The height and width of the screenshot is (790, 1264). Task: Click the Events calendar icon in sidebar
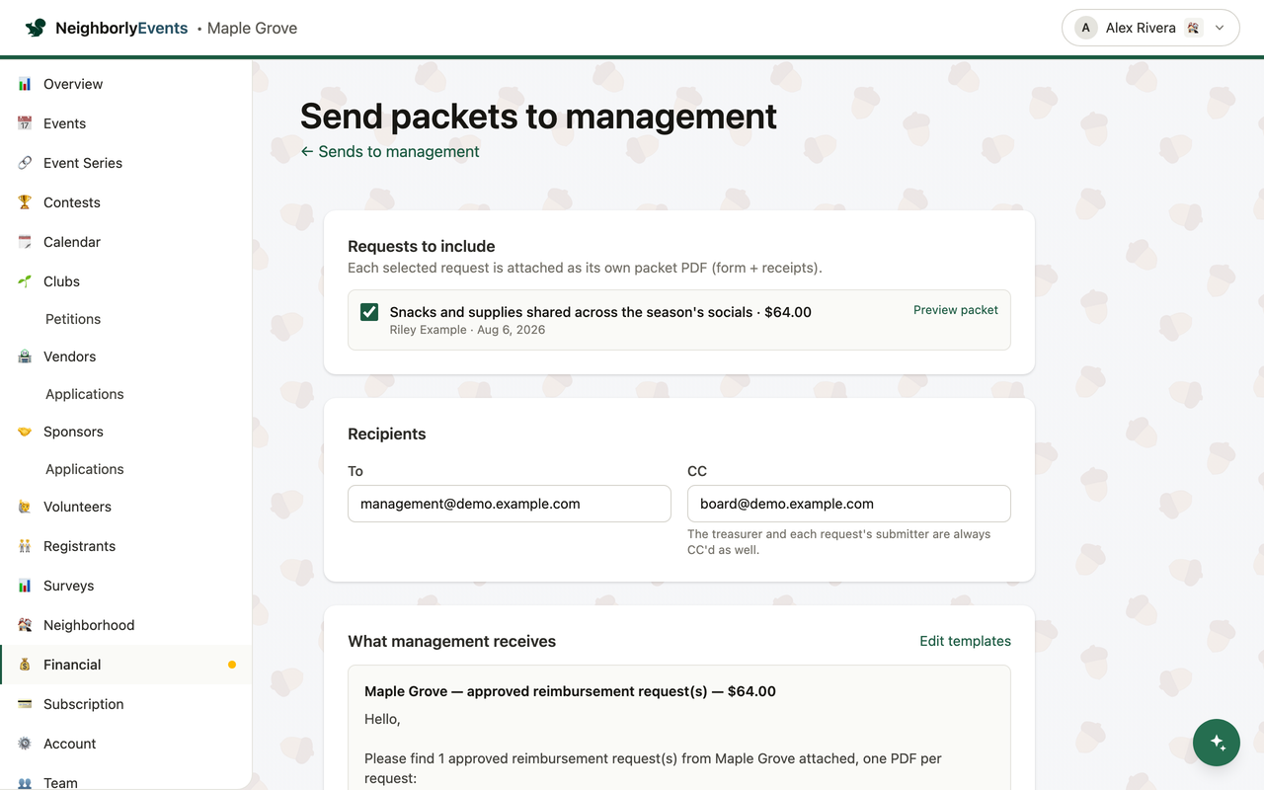point(25,123)
